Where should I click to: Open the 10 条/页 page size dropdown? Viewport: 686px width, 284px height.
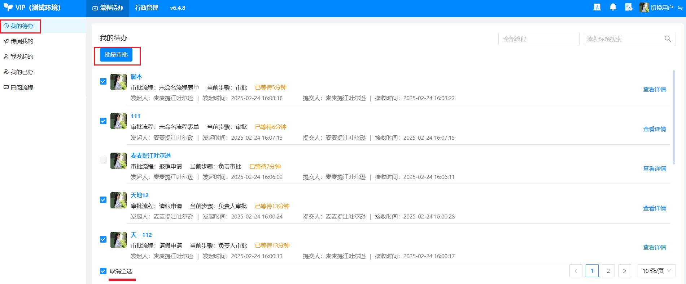click(x=656, y=271)
